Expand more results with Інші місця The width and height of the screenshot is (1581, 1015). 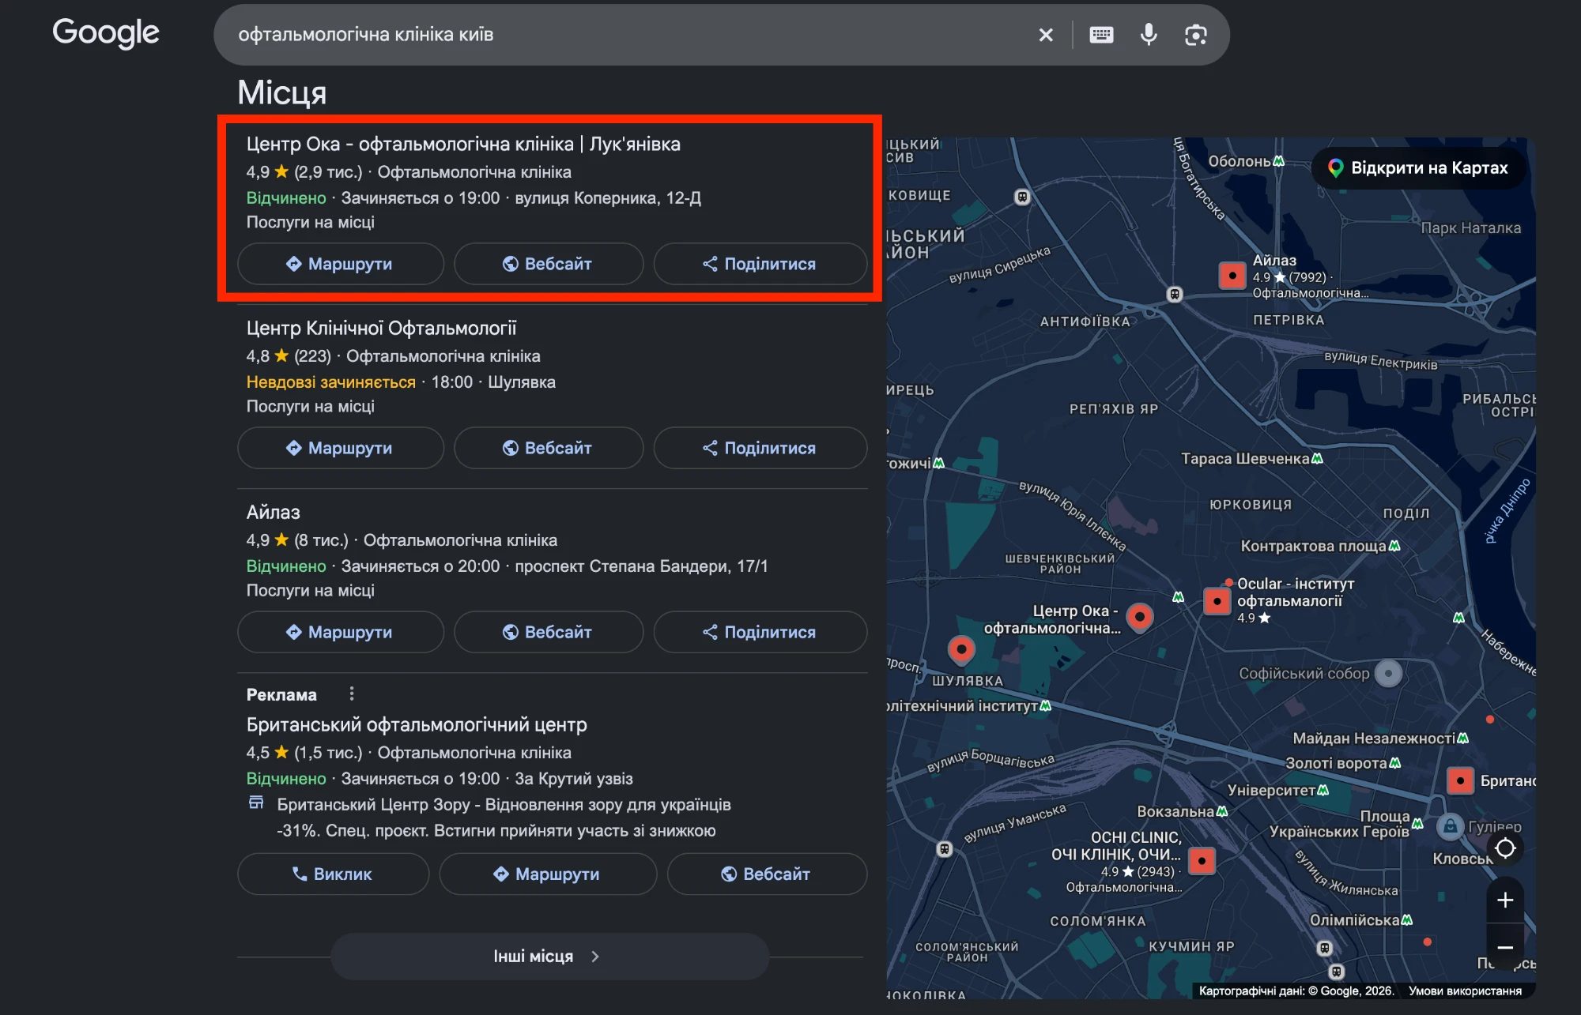tap(549, 956)
